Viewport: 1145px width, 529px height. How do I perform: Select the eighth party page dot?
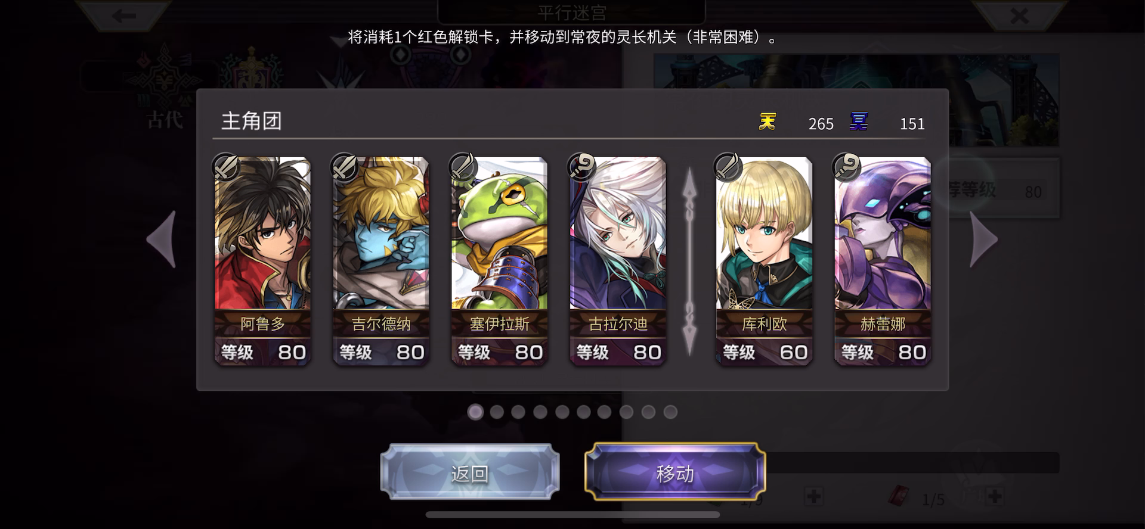click(626, 412)
